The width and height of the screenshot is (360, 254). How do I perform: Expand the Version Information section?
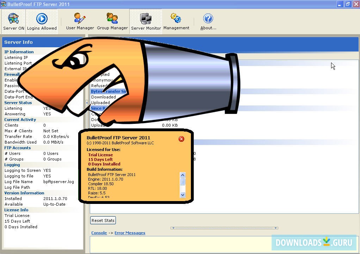tap(24, 193)
